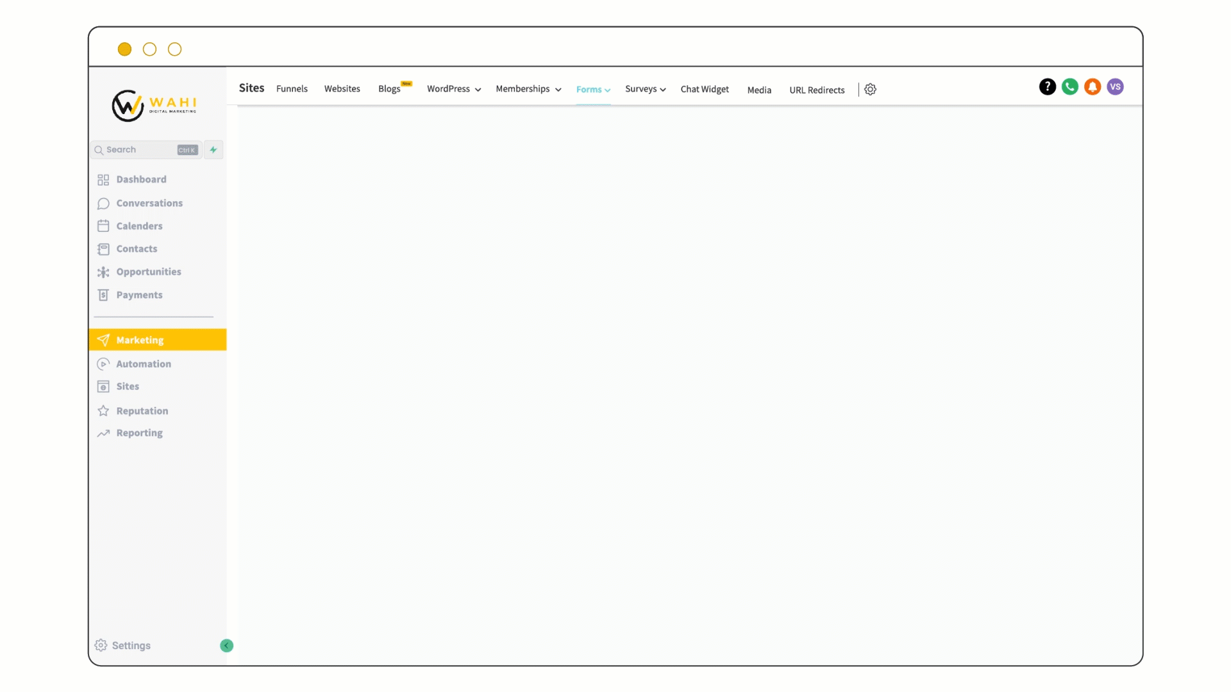Click the Dashboard sidebar icon
Screen dimensions: 1231x692
[103, 179]
